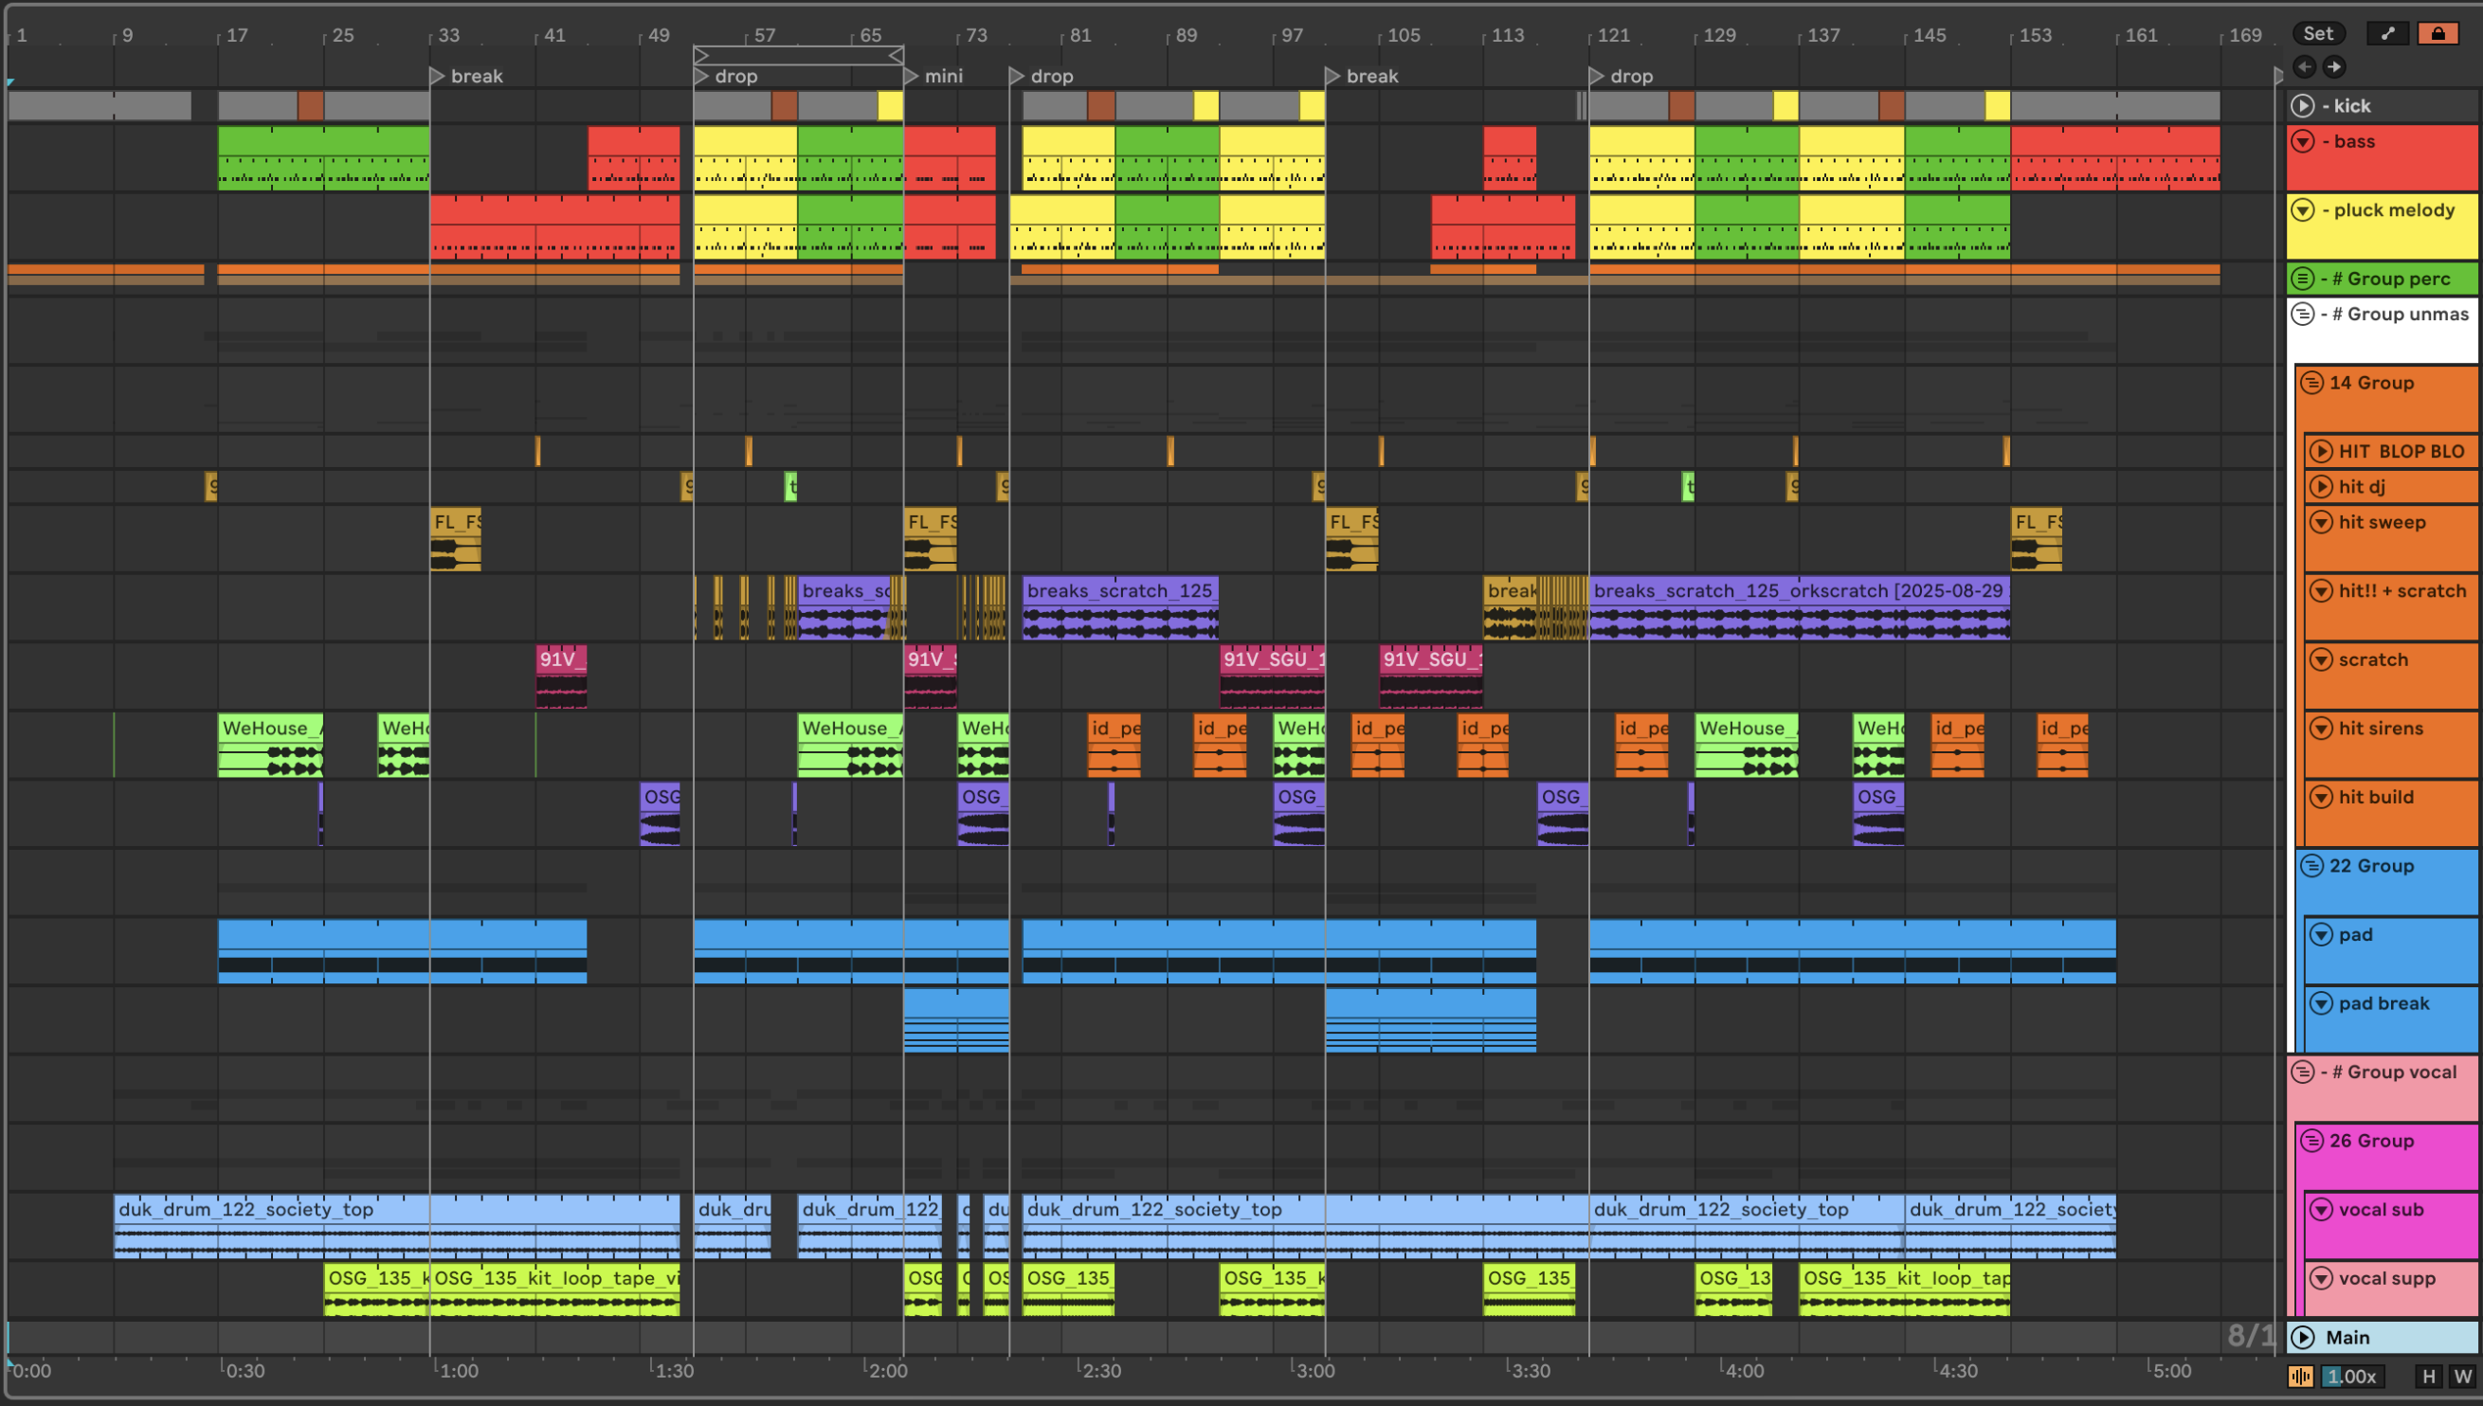Toggle the Group perc fold icon

(2303, 279)
